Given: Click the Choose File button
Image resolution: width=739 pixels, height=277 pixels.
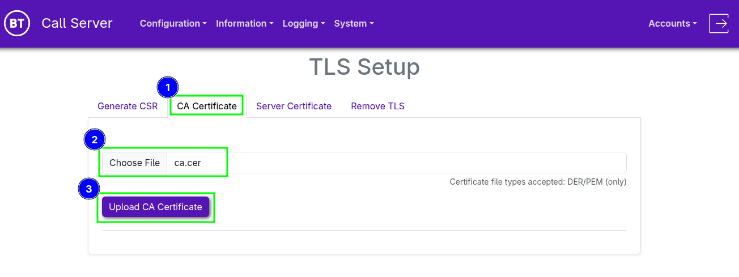Looking at the screenshot, I should click(x=134, y=163).
